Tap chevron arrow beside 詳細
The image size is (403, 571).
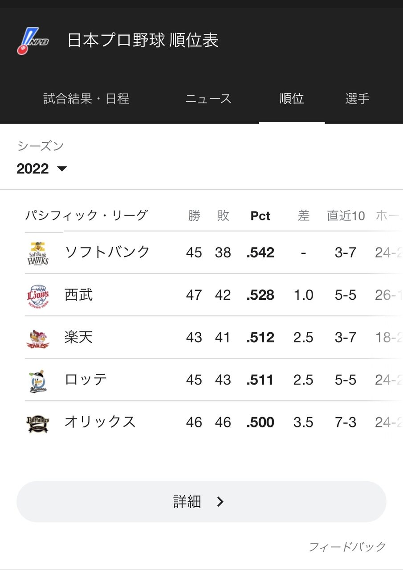[x=220, y=502]
